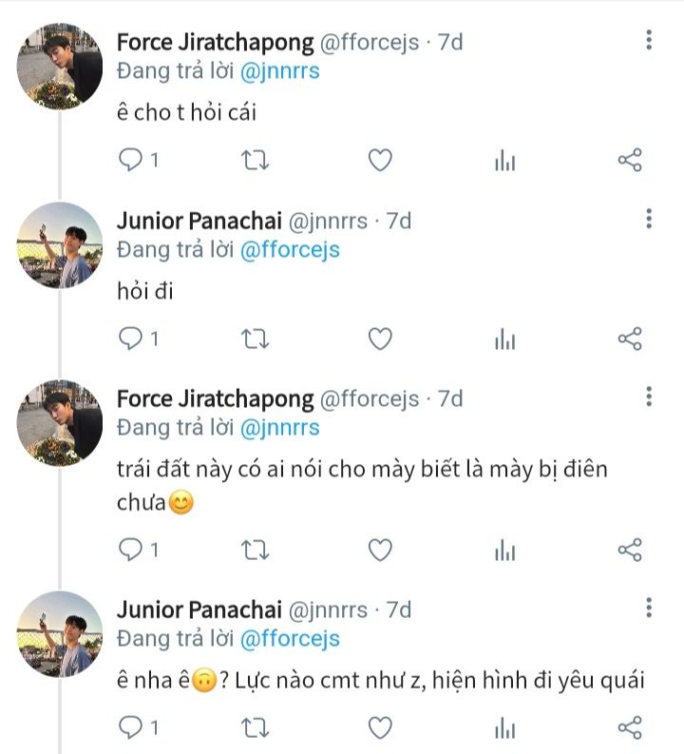684x754 pixels.
Task: Click Junior Panachai's avatar on last tweet
Action: 60,633
